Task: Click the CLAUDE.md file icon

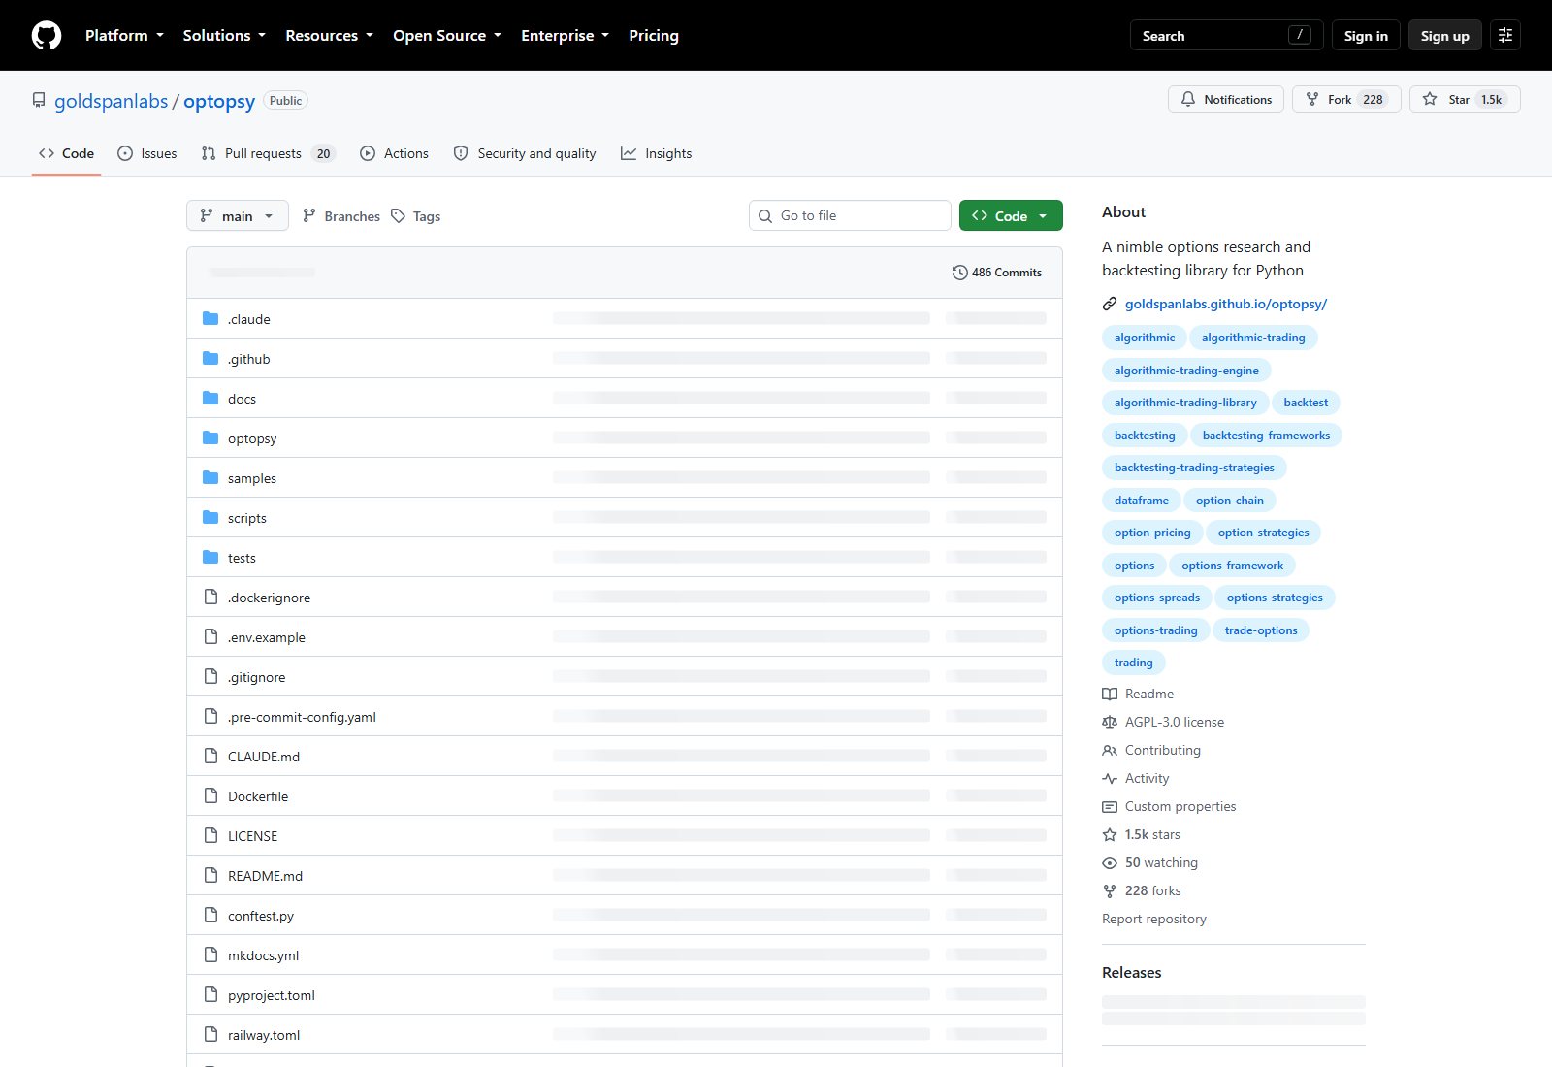Action: [210, 756]
